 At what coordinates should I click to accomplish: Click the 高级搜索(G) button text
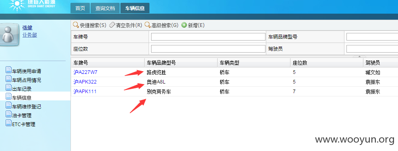pyautogui.click(x=165, y=25)
